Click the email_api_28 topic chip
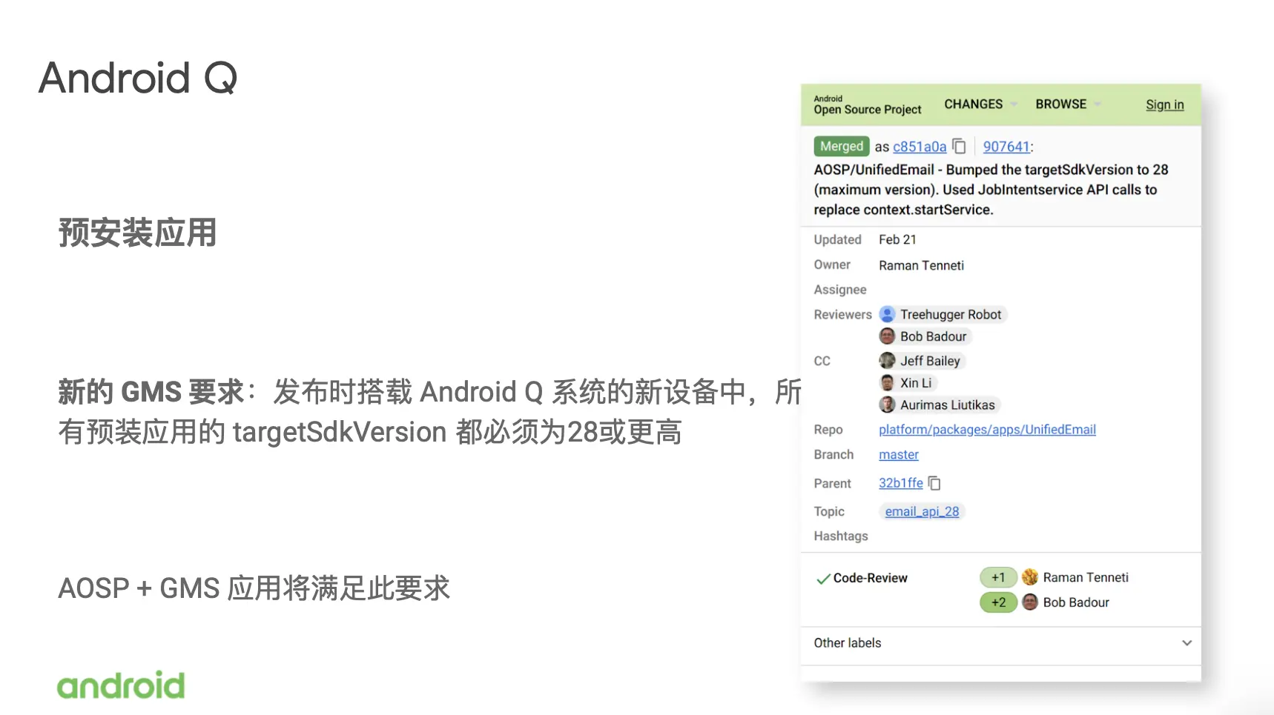The image size is (1274, 715). tap(922, 511)
